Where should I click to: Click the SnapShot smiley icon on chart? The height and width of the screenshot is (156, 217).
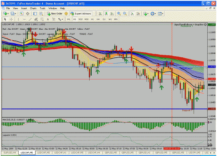[x=206, y=25]
